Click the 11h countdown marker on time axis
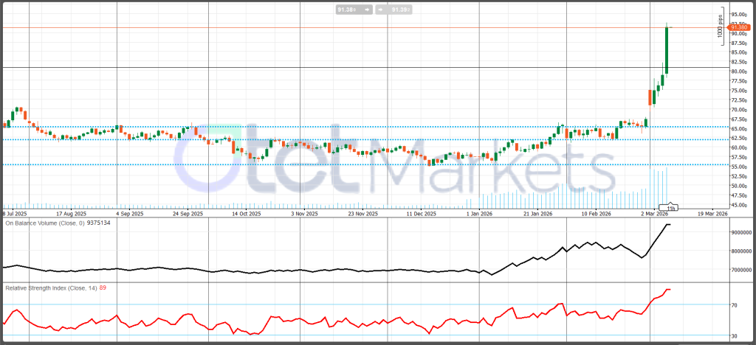This screenshot has width=756, height=345. tap(672, 209)
